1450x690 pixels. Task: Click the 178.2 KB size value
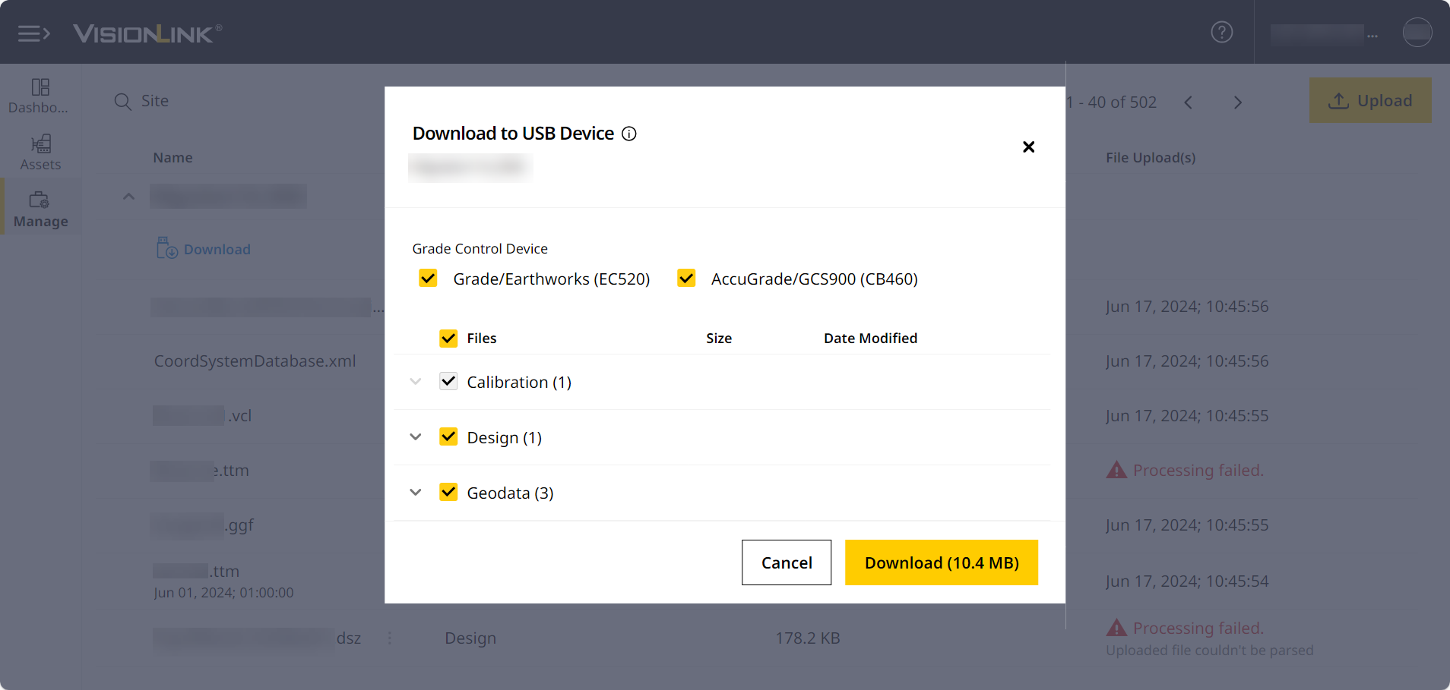coord(808,638)
